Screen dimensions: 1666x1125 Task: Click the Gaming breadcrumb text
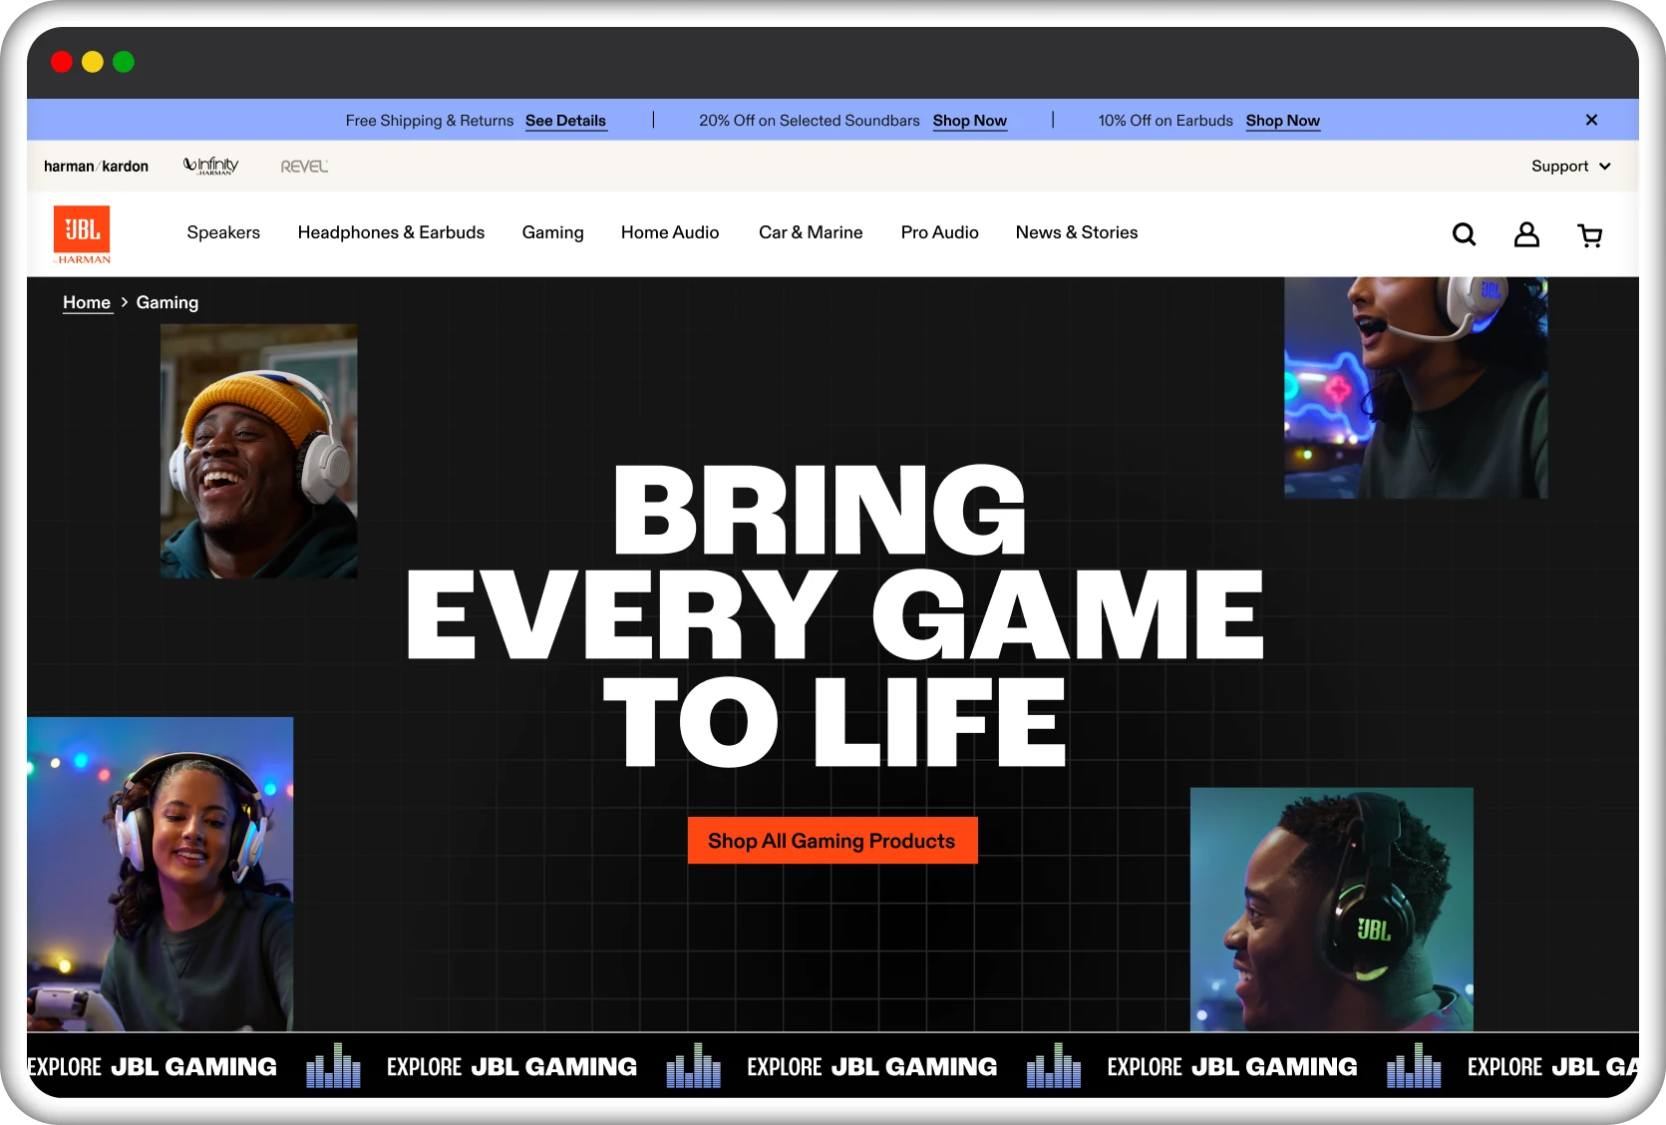pyautogui.click(x=167, y=302)
